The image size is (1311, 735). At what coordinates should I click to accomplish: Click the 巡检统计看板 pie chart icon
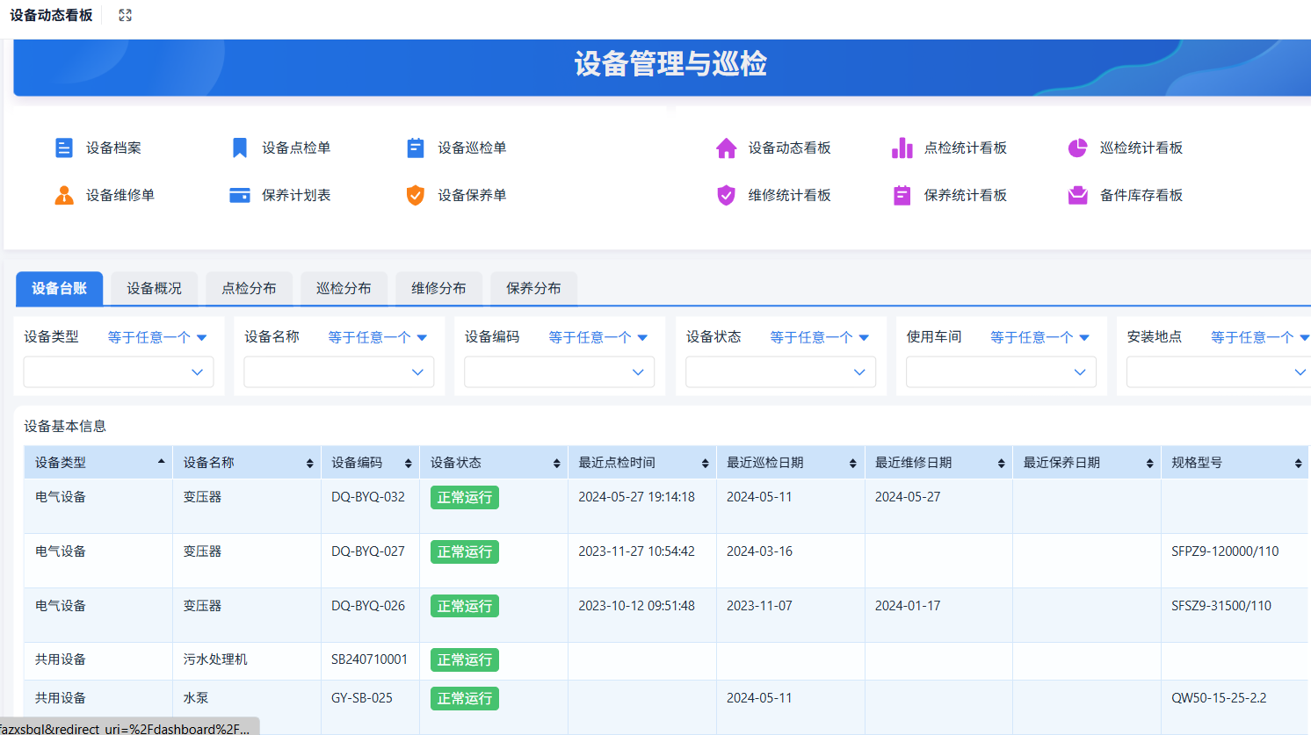click(1077, 148)
